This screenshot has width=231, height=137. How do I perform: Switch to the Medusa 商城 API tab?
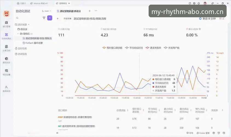tap(39, 3)
